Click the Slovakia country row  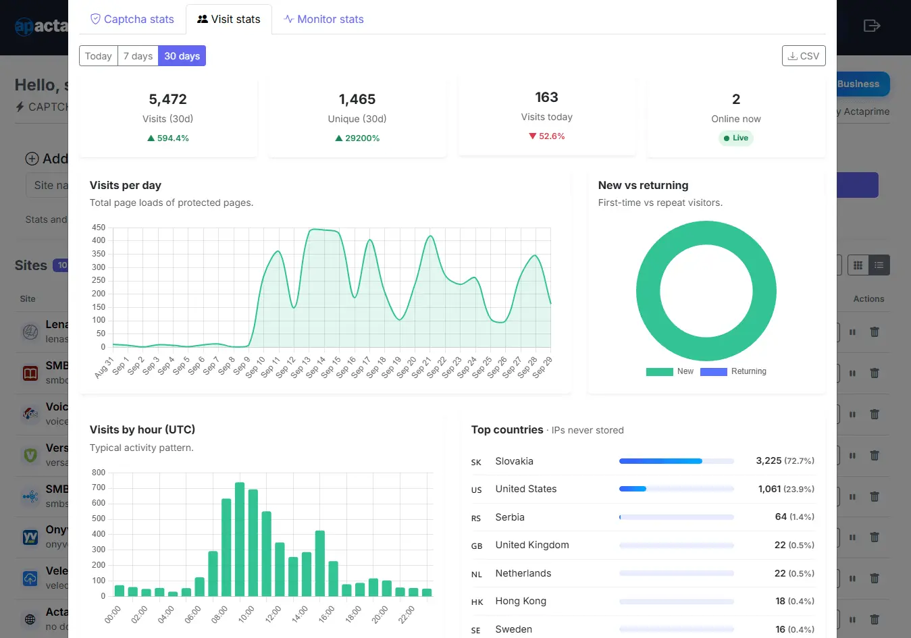(x=643, y=461)
